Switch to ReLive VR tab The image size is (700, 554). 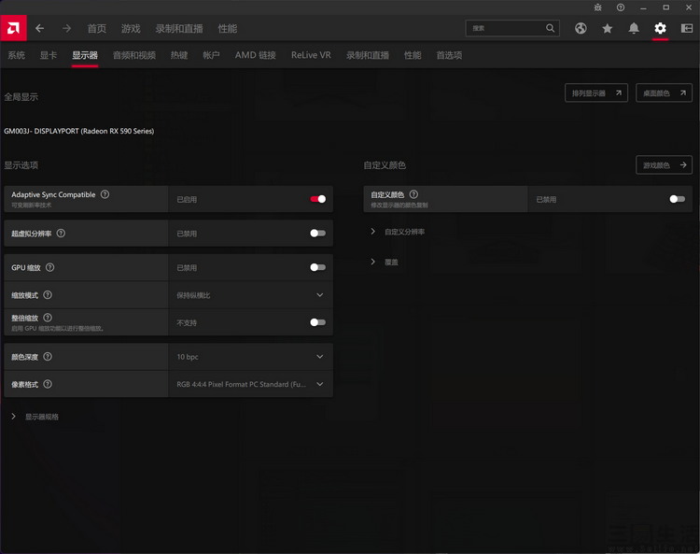point(311,55)
